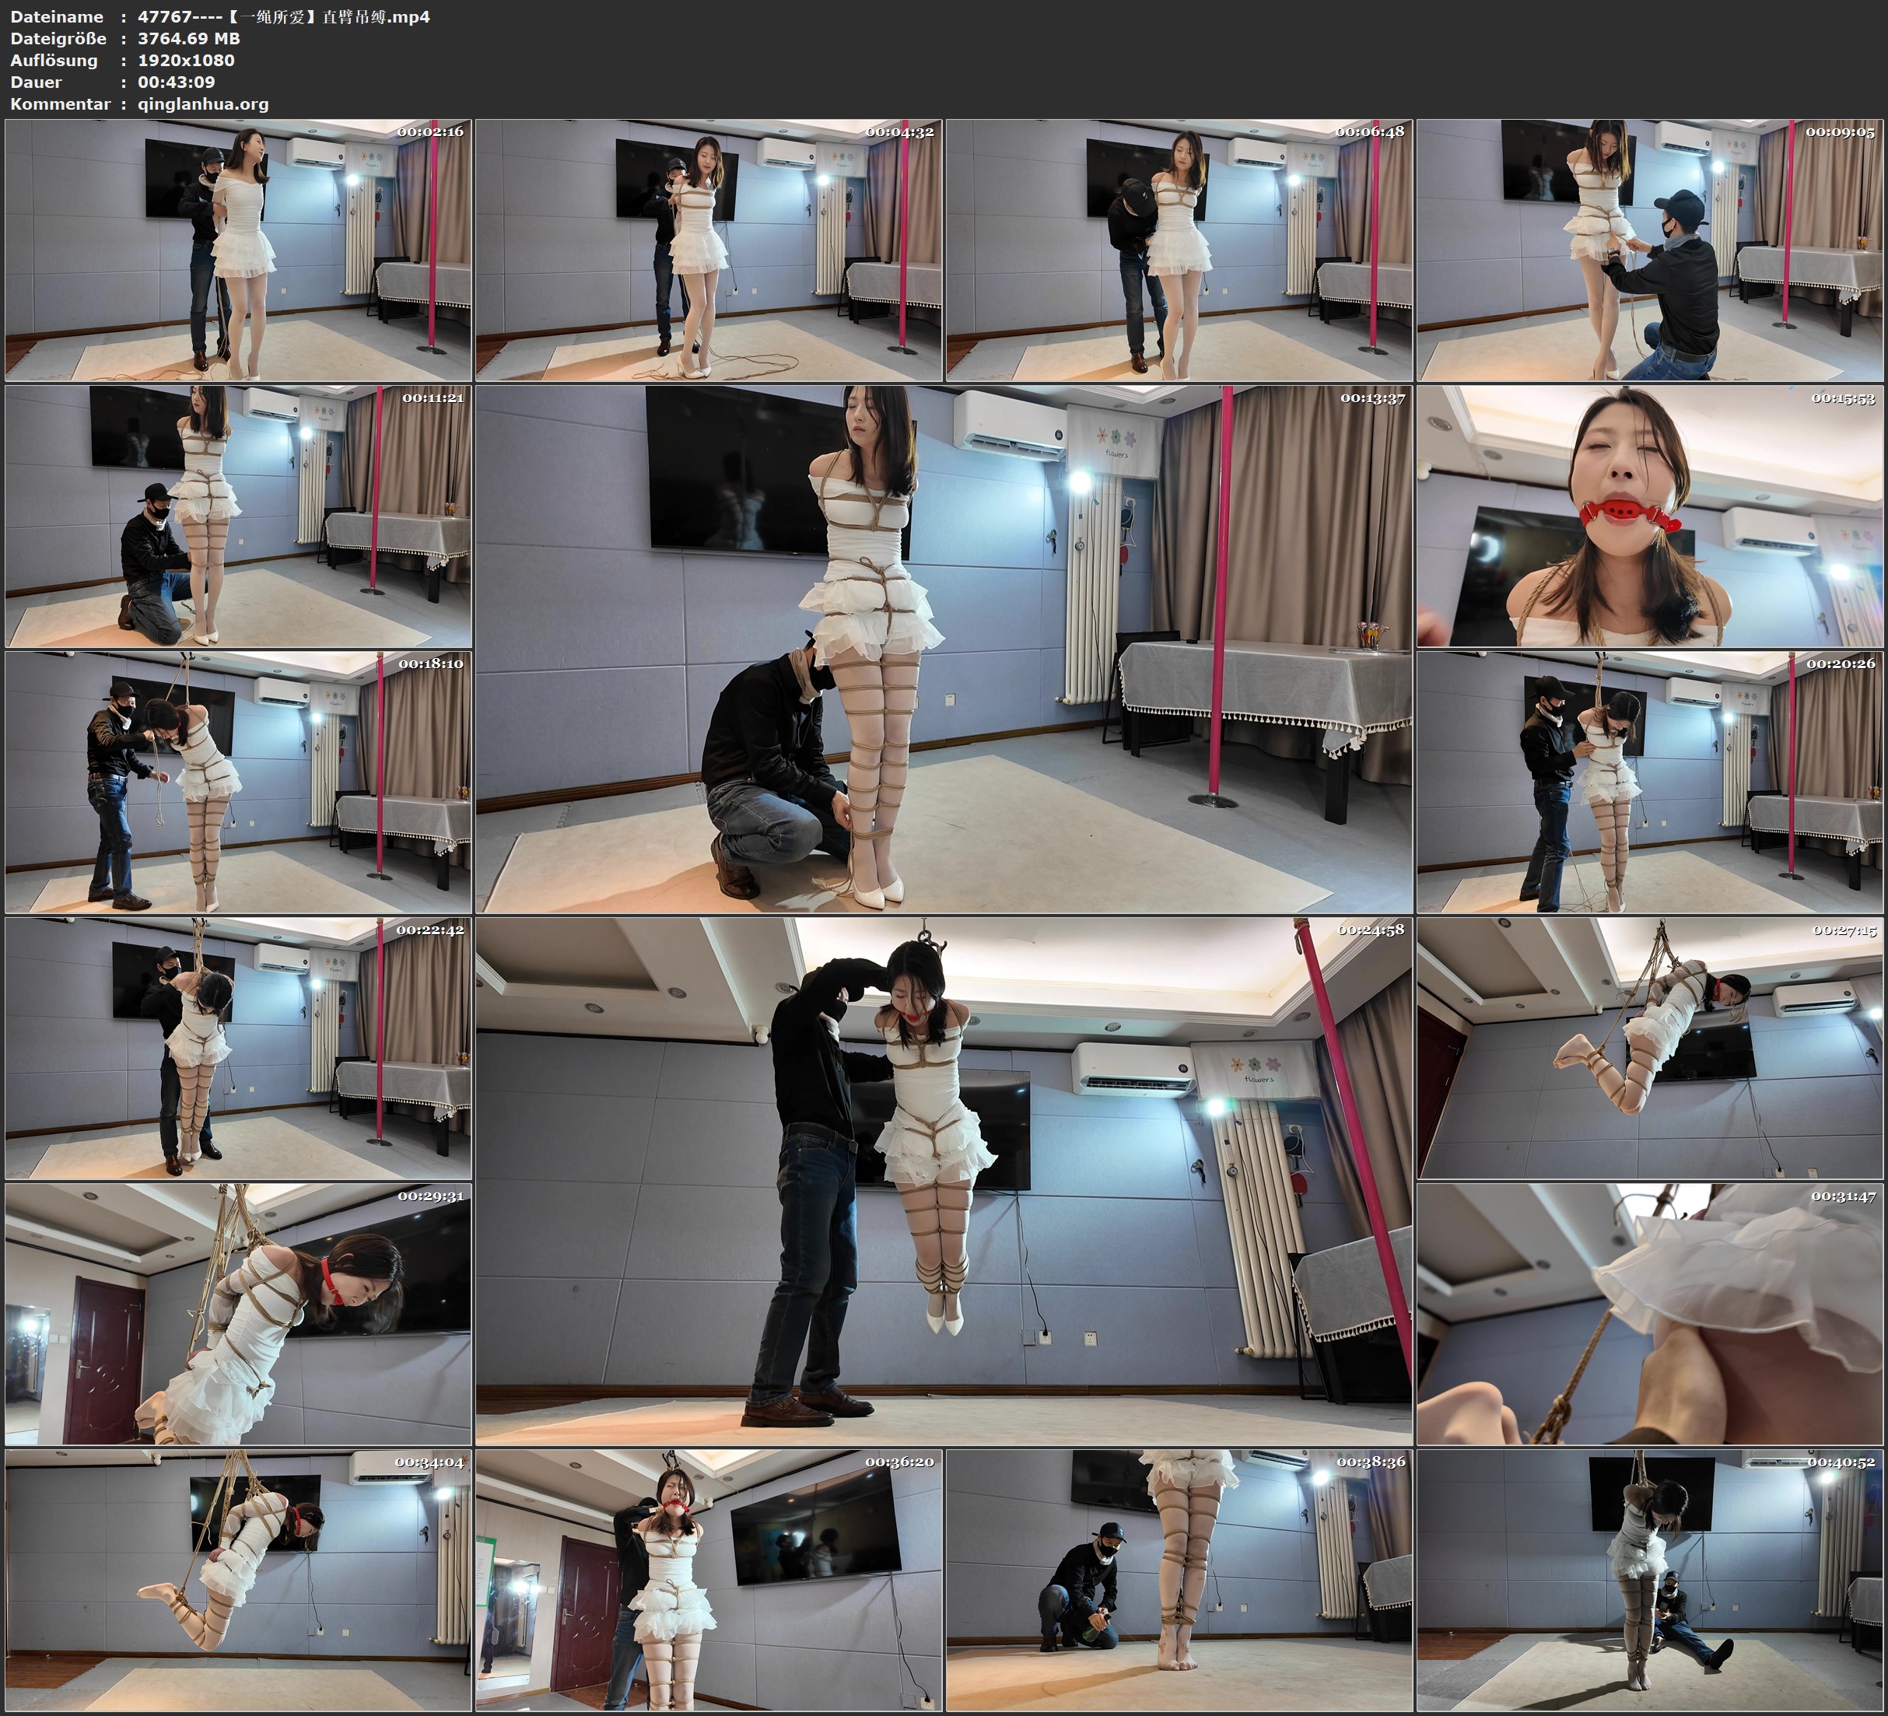Select the last thumbnail at 00:40:52
The width and height of the screenshot is (1888, 1716).
coord(1650,1579)
